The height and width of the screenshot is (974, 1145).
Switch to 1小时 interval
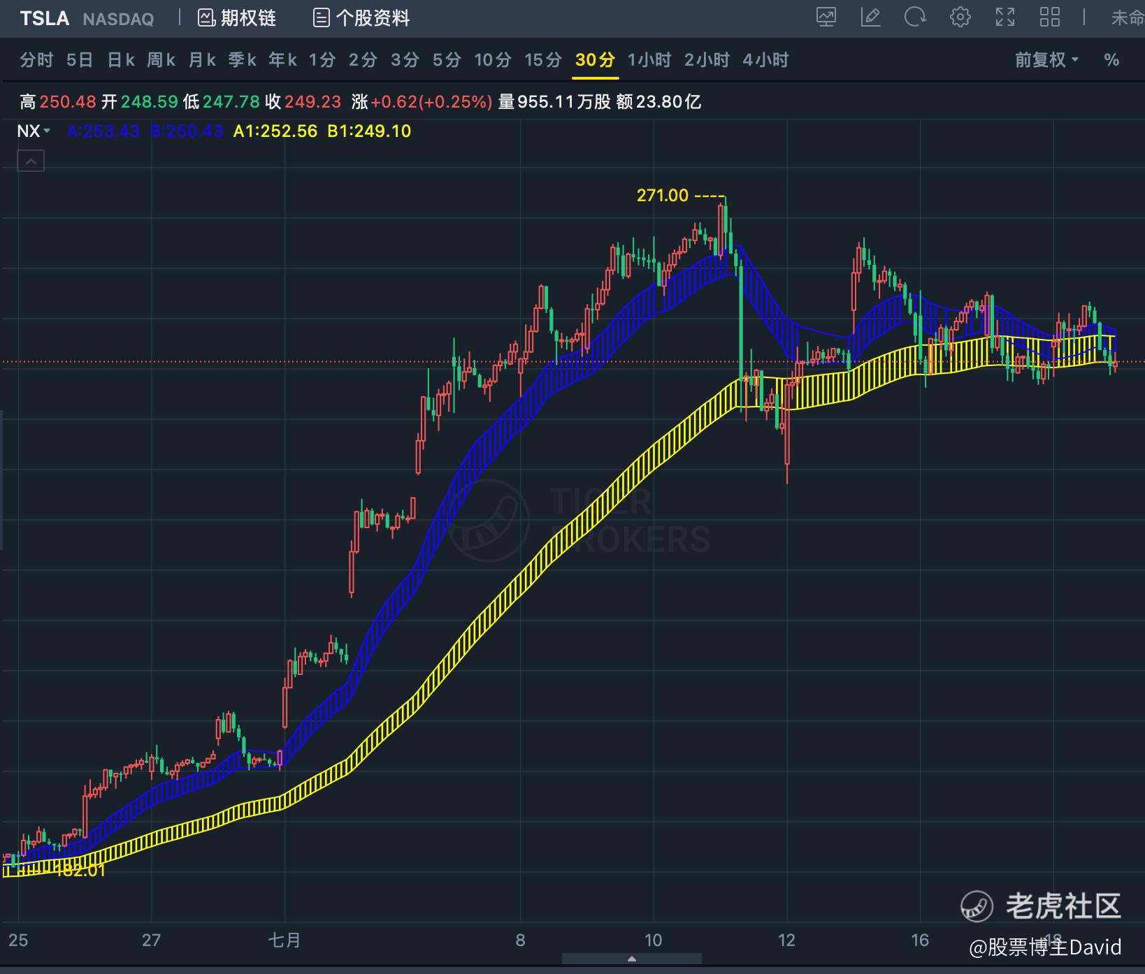point(649,60)
